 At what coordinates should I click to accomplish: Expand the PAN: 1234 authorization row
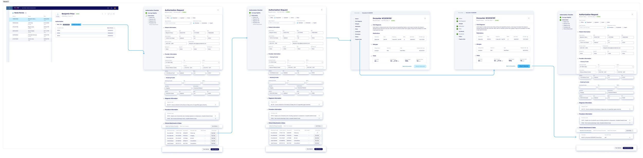coord(56,25)
